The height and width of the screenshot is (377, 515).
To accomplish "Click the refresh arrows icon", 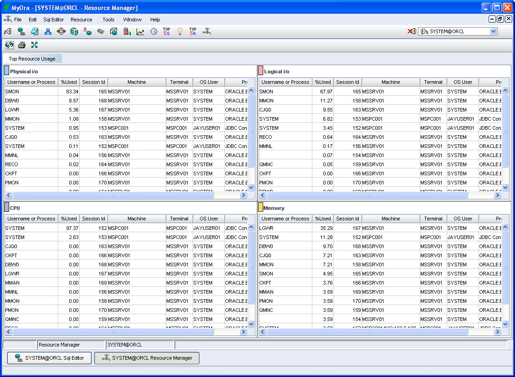I will 10,45.
